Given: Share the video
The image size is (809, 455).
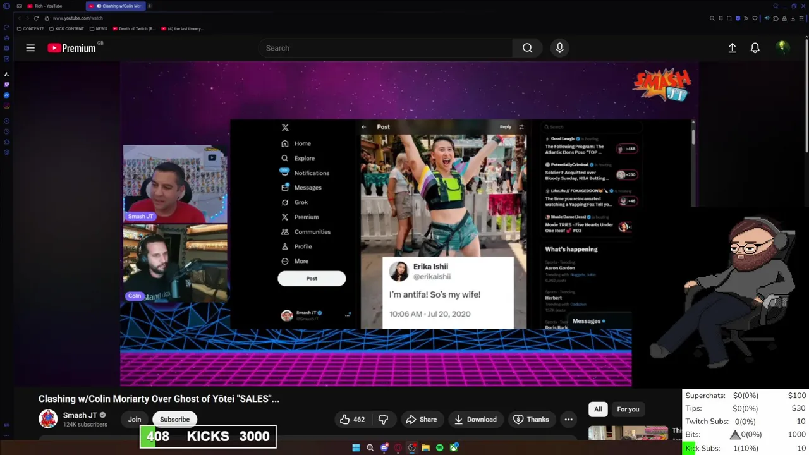Looking at the screenshot, I should point(422,420).
